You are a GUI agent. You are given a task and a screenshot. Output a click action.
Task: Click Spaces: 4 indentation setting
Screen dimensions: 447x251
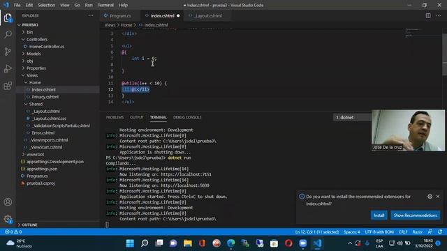coord(351,232)
